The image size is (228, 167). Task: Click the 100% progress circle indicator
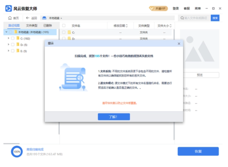click(17, 152)
